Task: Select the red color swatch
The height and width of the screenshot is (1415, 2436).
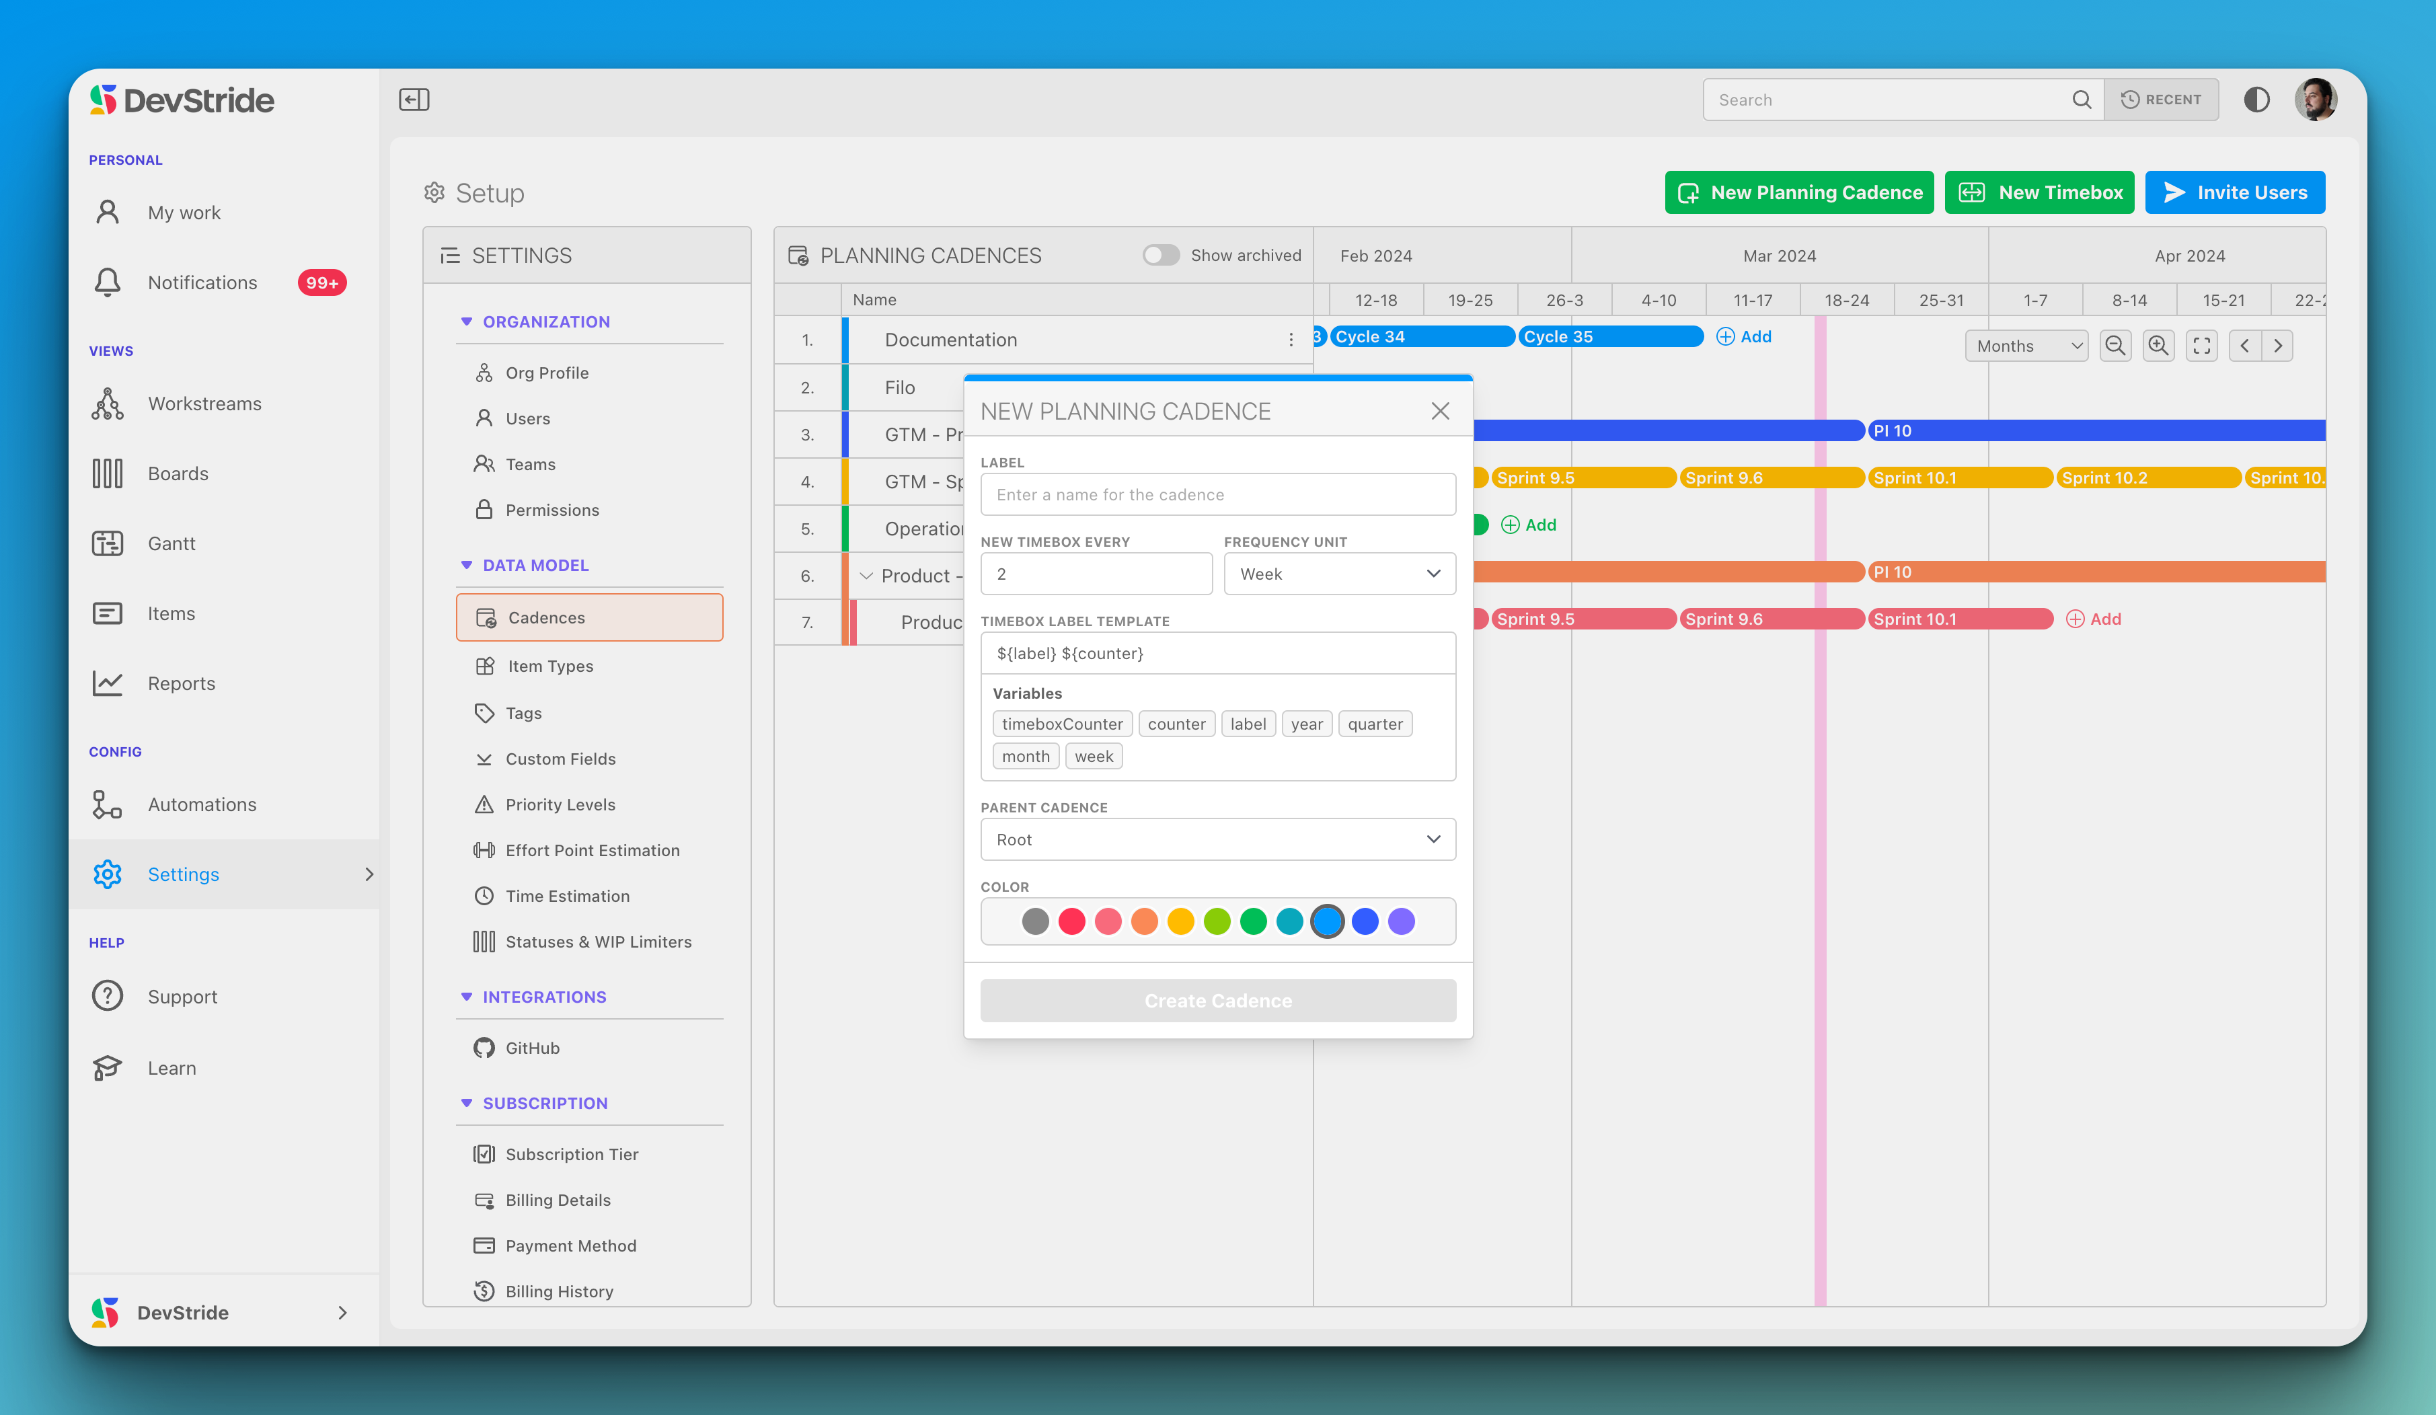Action: coord(1071,921)
